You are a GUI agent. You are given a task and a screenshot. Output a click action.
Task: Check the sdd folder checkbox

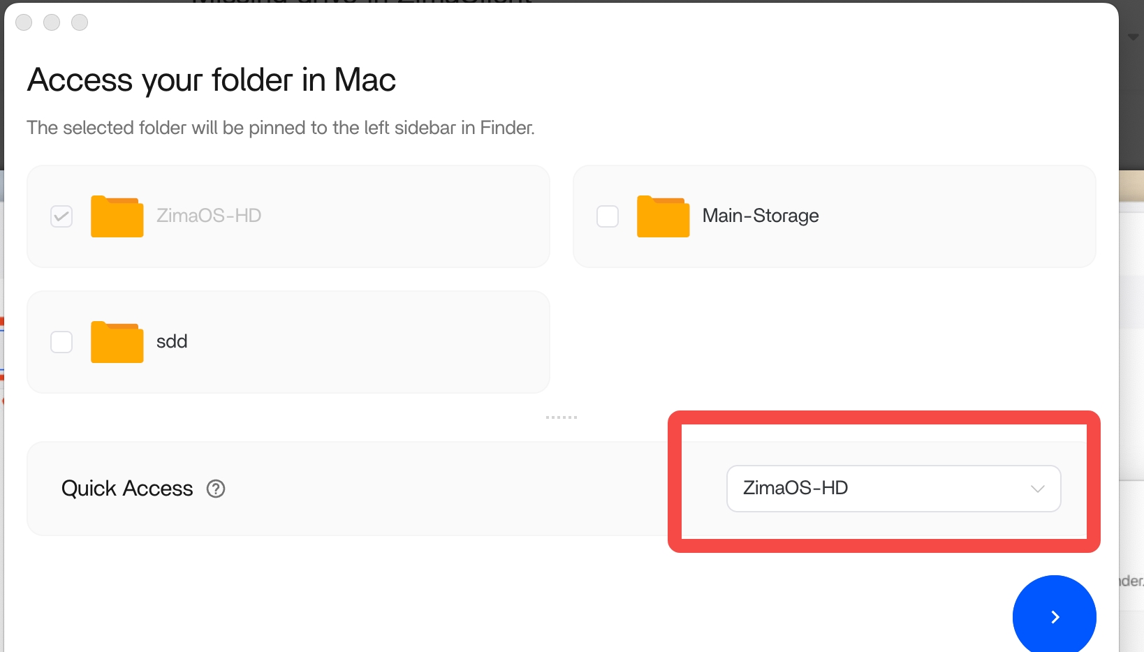[x=61, y=342]
